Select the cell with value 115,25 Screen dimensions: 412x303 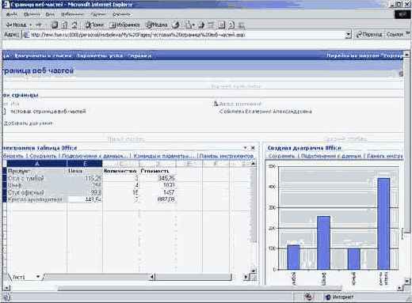[85, 178]
